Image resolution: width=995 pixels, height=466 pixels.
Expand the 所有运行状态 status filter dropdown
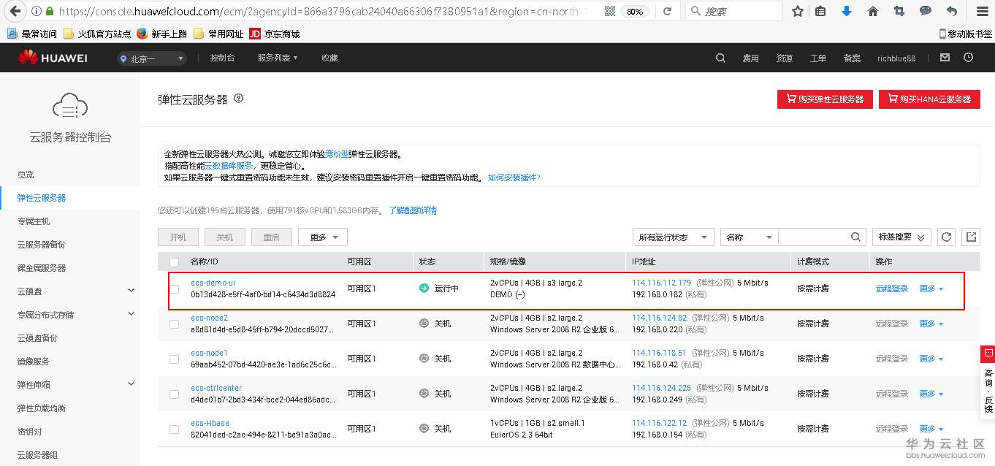[x=672, y=237]
